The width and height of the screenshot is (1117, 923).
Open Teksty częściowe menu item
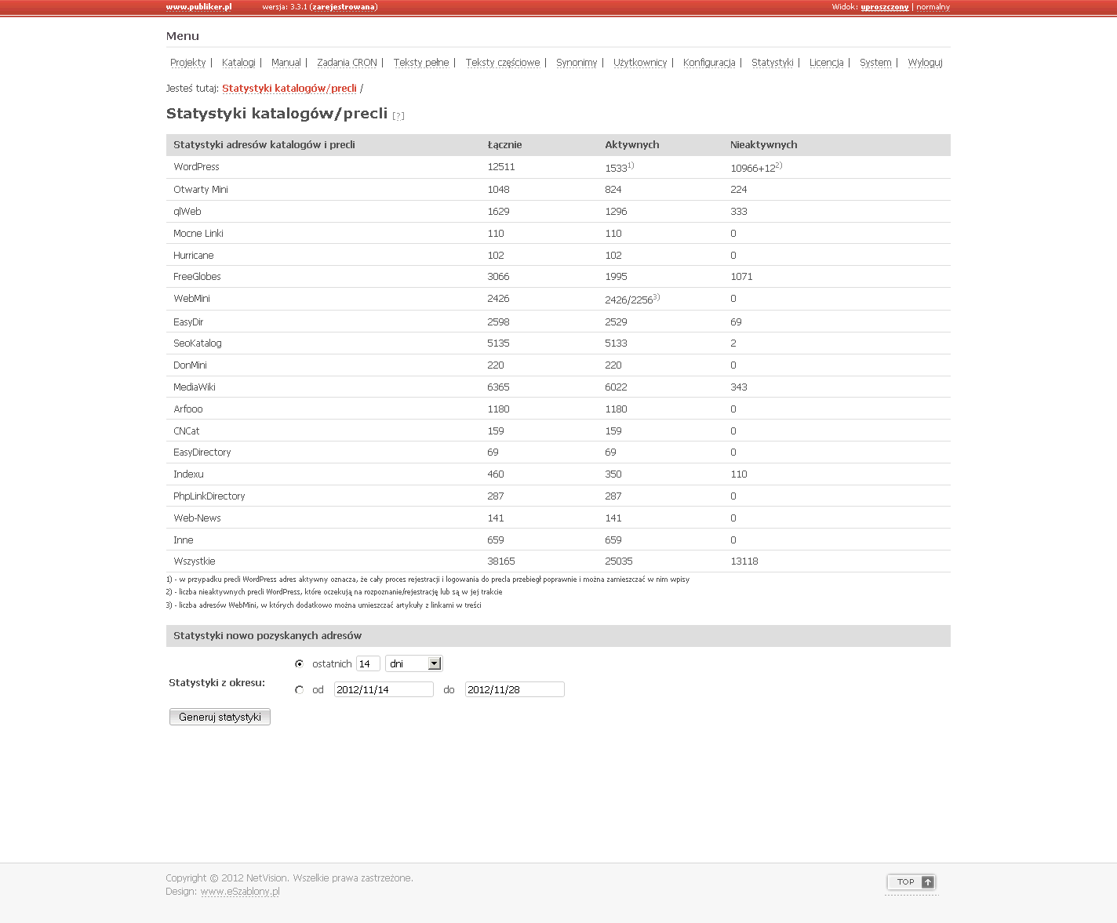pos(503,63)
